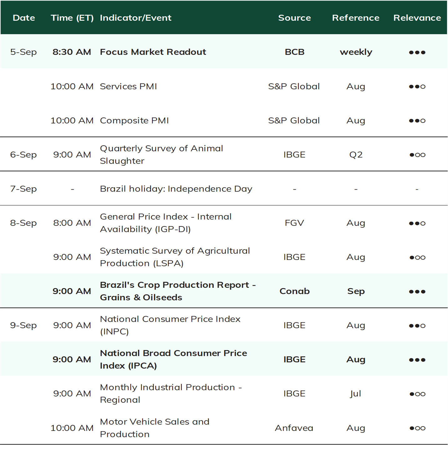Viewport: 448px width, 449px height.
Task: Click the Anfavea source cell
Action: [x=294, y=428]
